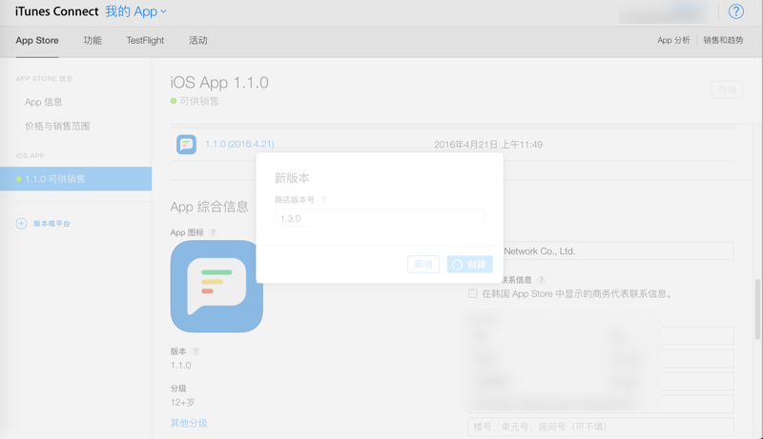Select the App Store tab
This screenshot has height=439, width=763.
coord(37,40)
